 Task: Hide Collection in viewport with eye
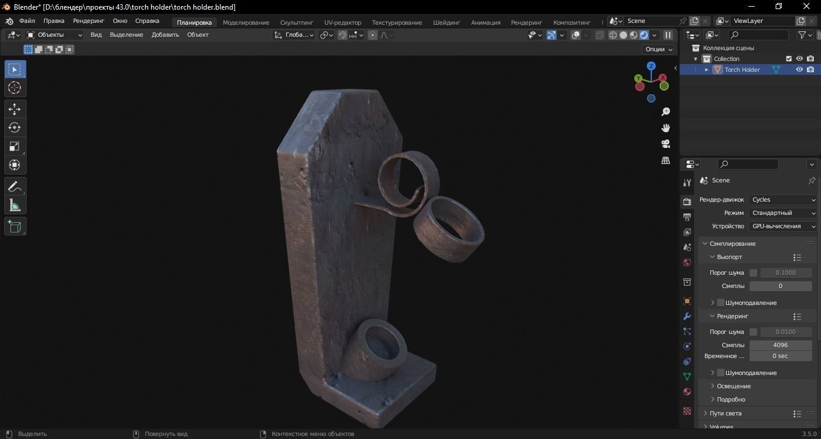799,59
